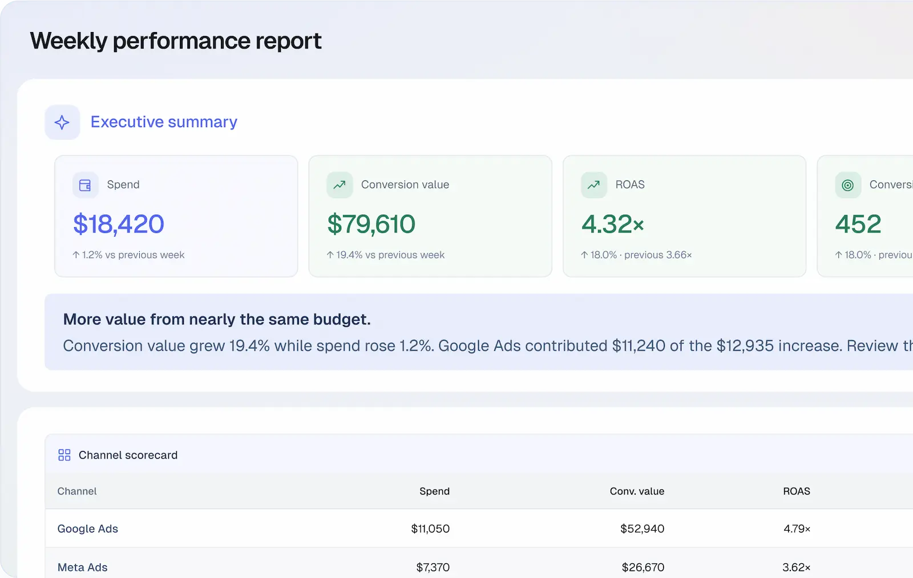Select the 452 conversions figure
913x578 pixels.
coord(858,224)
